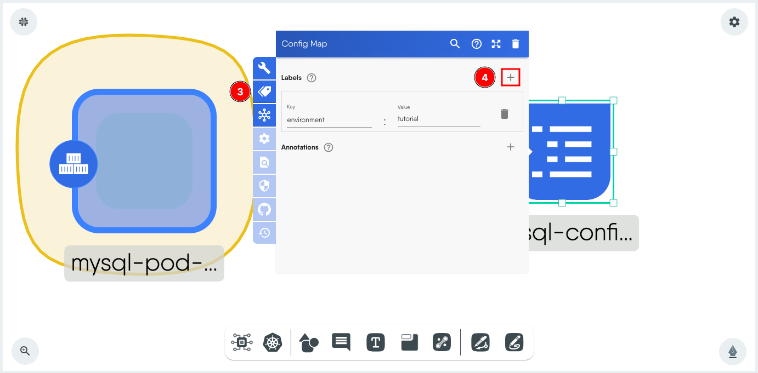Screen dimensions: 758x373
Task: Open the help tooltip next to Annotations
Action: pos(328,147)
